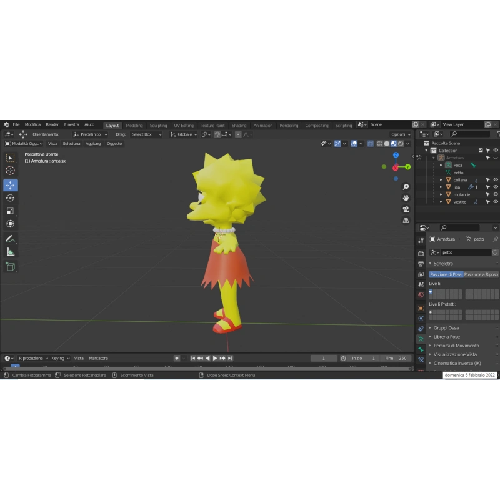500x500 pixels.
Task: Select the Add Cube tool
Action: pyautogui.click(x=10, y=266)
